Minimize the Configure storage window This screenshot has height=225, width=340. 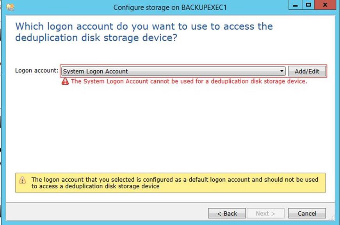click(295, 5)
